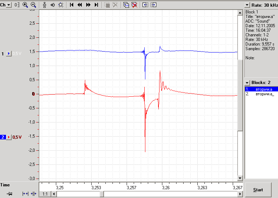This screenshot has width=278, height=198.
Task: Open the Rate: 30 kHz dropdown arrow
Action: pos(247,5)
